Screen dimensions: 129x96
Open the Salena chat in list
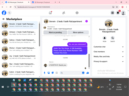click(x=19, y=41)
